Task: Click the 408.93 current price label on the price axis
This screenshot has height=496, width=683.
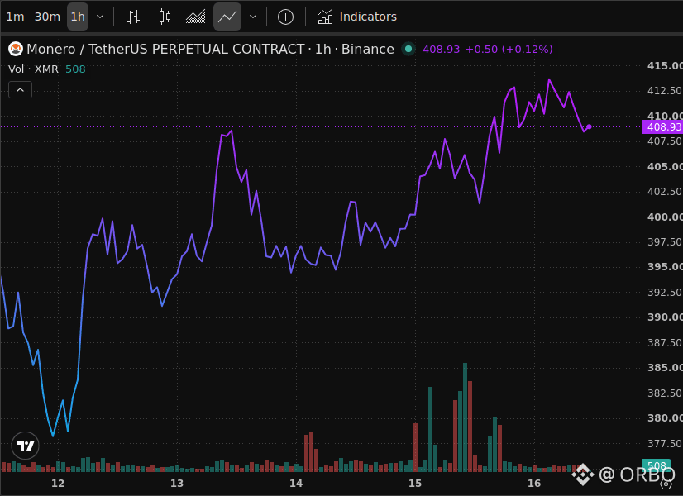Action: coord(662,126)
